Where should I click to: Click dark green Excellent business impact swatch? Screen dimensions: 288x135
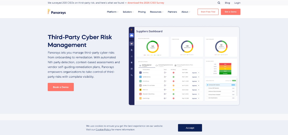[225, 73]
